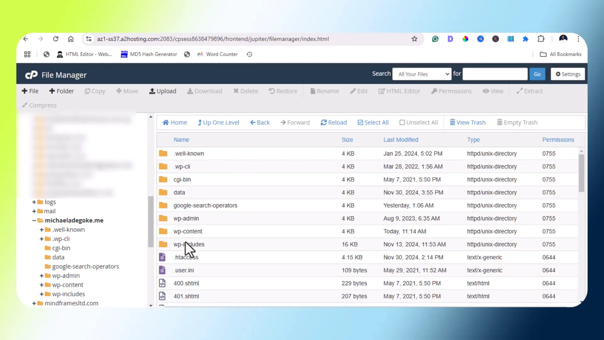Open View Trash
The image size is (604, 340).
click(468, 122)
